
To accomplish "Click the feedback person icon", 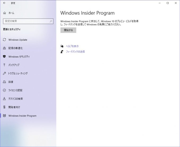I will pos(62,51).
